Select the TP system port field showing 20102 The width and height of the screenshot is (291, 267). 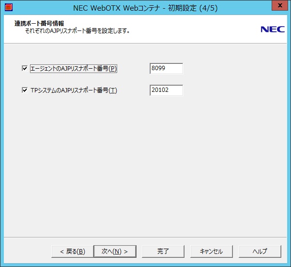point(166,90)
